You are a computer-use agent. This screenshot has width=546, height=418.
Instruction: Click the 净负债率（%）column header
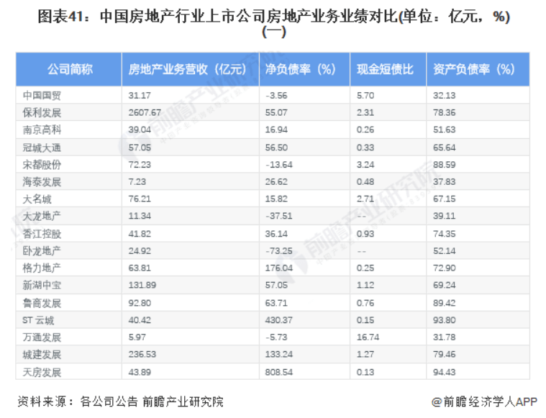(x=305, y=69)
